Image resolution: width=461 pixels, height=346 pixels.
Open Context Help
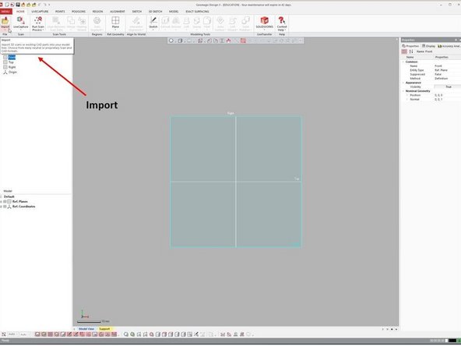pos(282,23)
